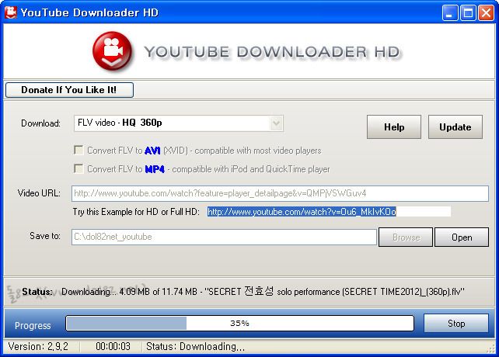Stop the download in progress
499x357 pixels.
click(x=456, y=324)
